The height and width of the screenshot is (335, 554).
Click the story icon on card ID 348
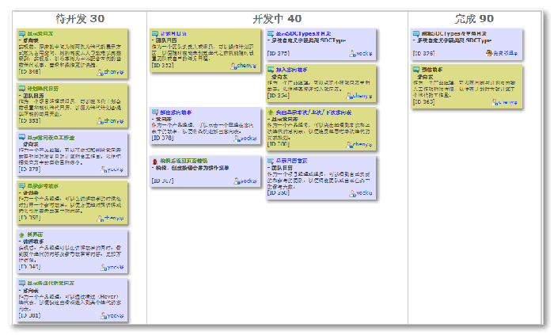pos(22,34)
